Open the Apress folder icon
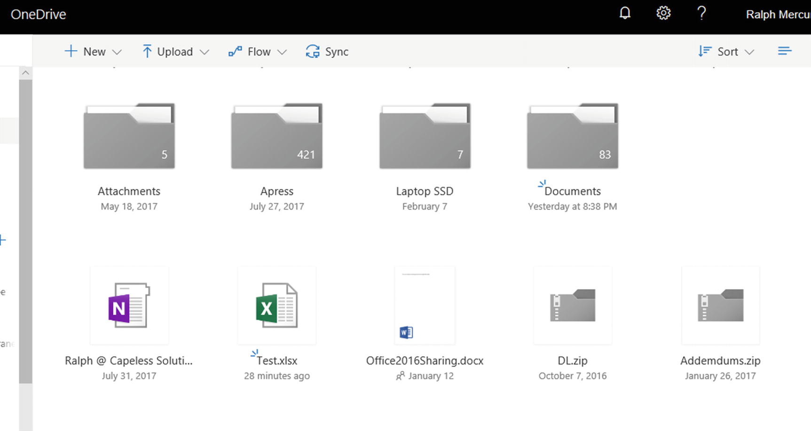This screenshot has height=431, width=811. [277, 136]
